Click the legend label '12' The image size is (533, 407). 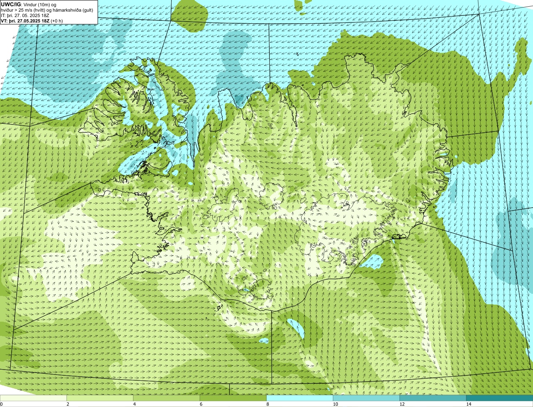402,404
